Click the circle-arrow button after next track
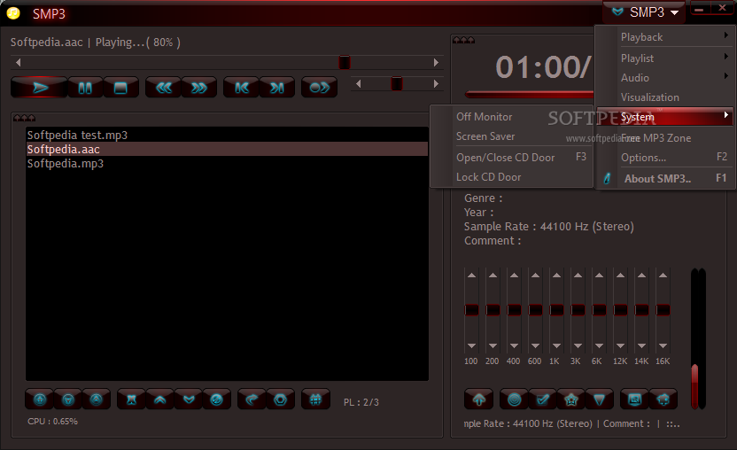The width and height of the screenshot is (737, 450). click(x=320, y=88)
